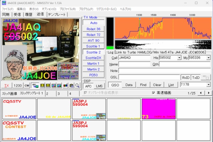Expand the His report dropdown
Screen dimensions: 213x142
[179, 58]
